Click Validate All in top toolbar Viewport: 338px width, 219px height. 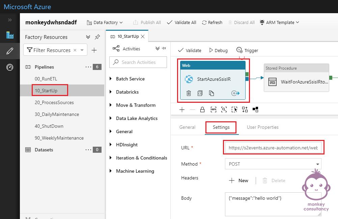(x=181, y=22)
